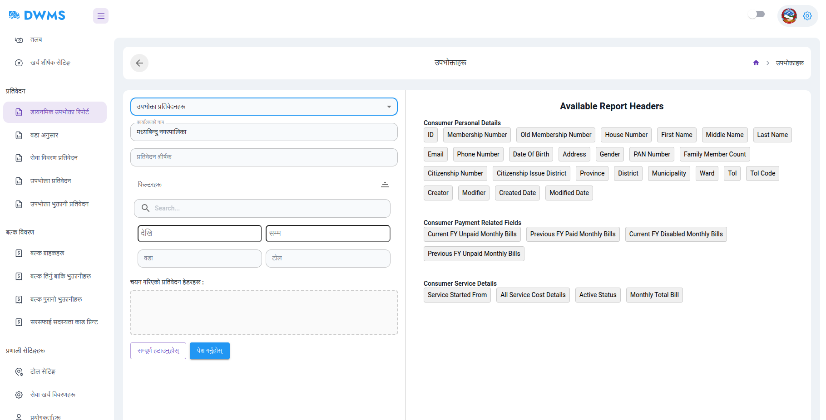Viewport: 826px width, 420px height.
Task: Open the वडा filter dropdown
Action: [x=199, y=259]
